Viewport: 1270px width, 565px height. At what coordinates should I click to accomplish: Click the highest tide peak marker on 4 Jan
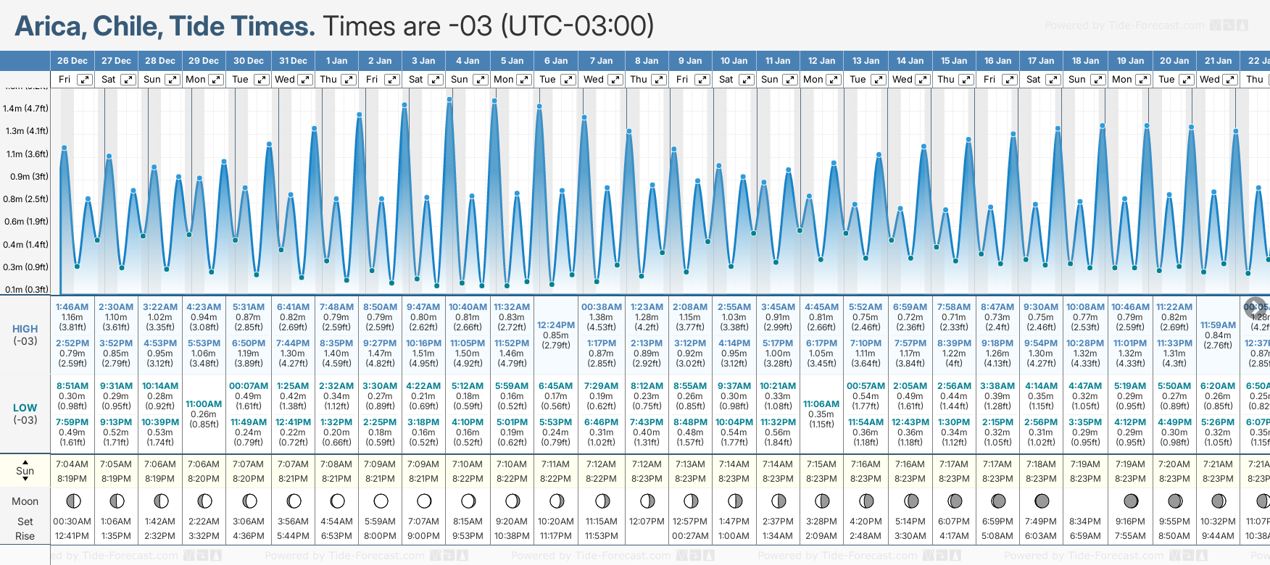(449, 99)
